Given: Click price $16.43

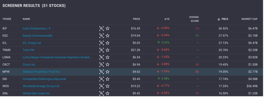Looking at the screenshot, I should (x=135, y=29).
